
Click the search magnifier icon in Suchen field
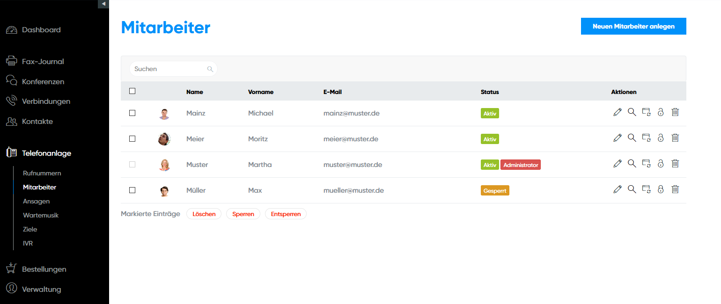point(210,69)
